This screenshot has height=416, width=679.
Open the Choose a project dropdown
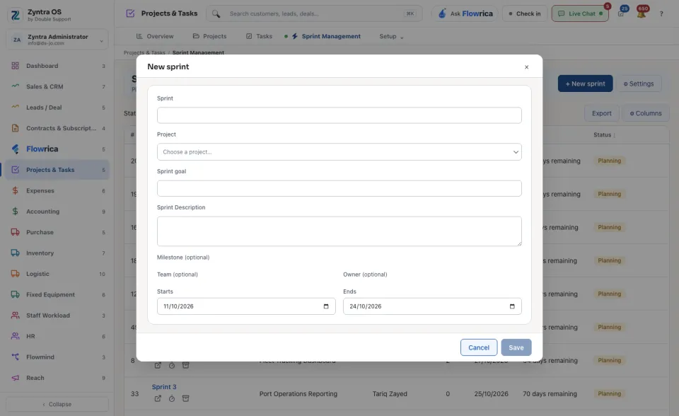point(339,152)
